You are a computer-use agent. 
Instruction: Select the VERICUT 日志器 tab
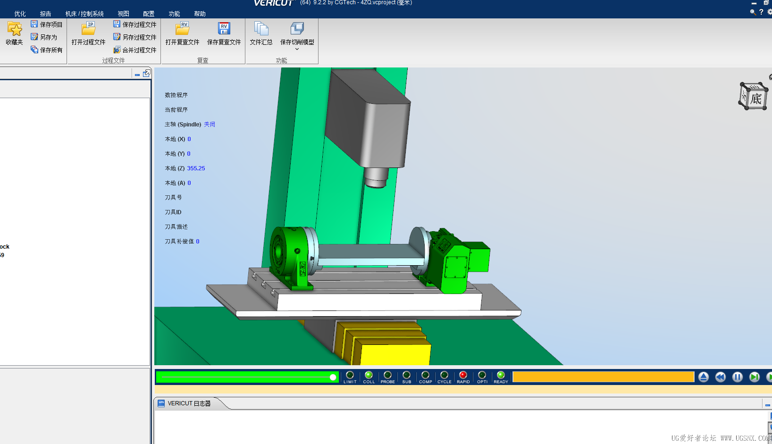tap(189, 403)
